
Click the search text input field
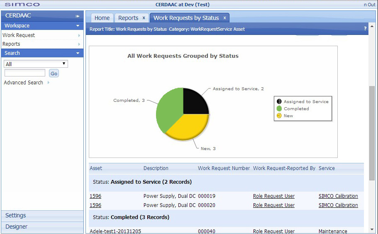tap(25, 73)
